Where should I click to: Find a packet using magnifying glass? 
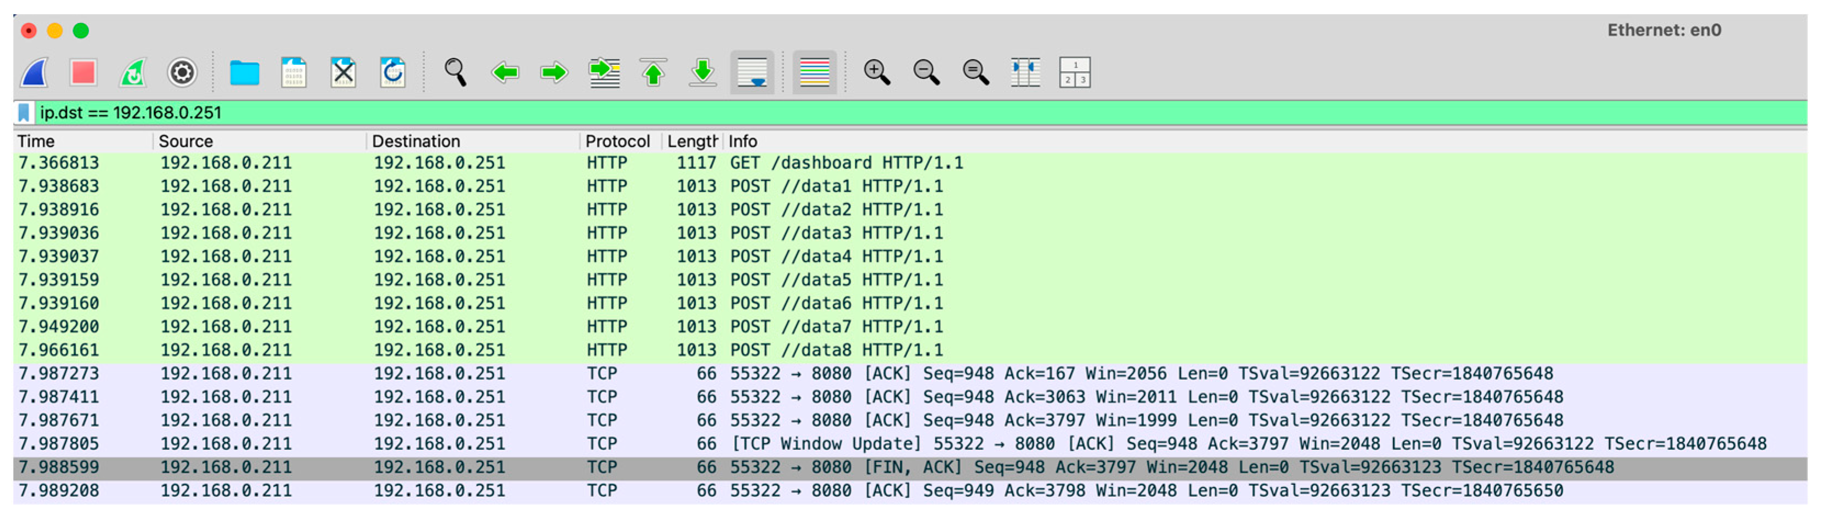point(455,73)
